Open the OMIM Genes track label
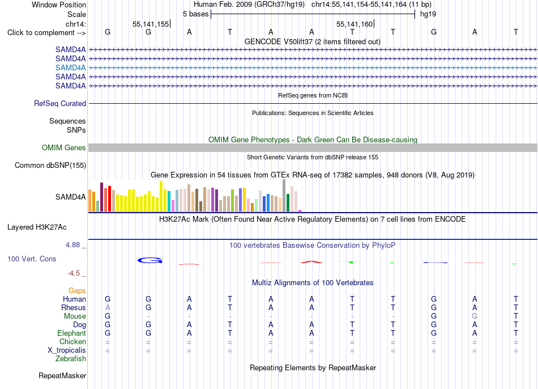 [x=63, y=148]
